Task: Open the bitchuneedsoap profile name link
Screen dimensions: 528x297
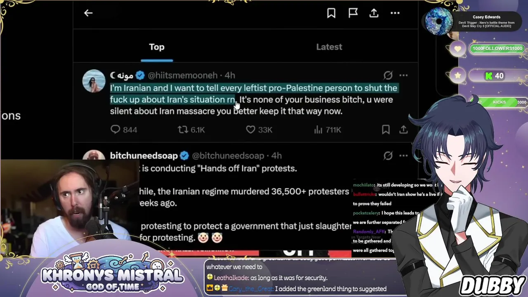Action: [x=144, y=156]
